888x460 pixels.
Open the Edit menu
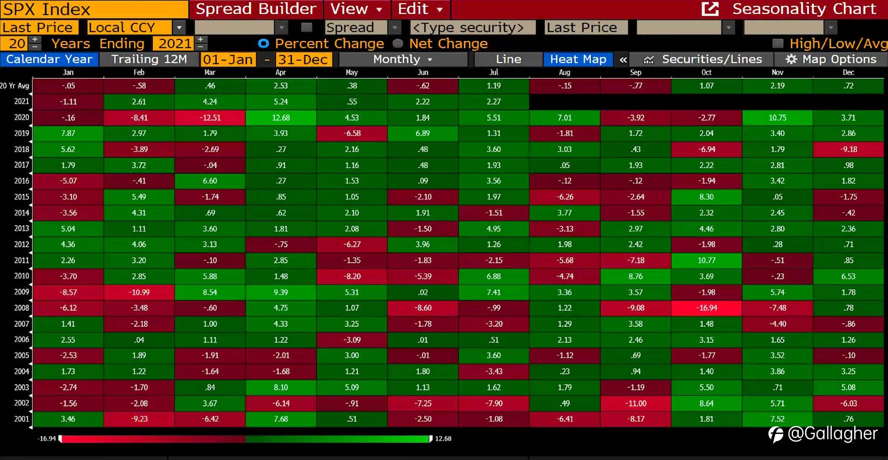point(420,9)
